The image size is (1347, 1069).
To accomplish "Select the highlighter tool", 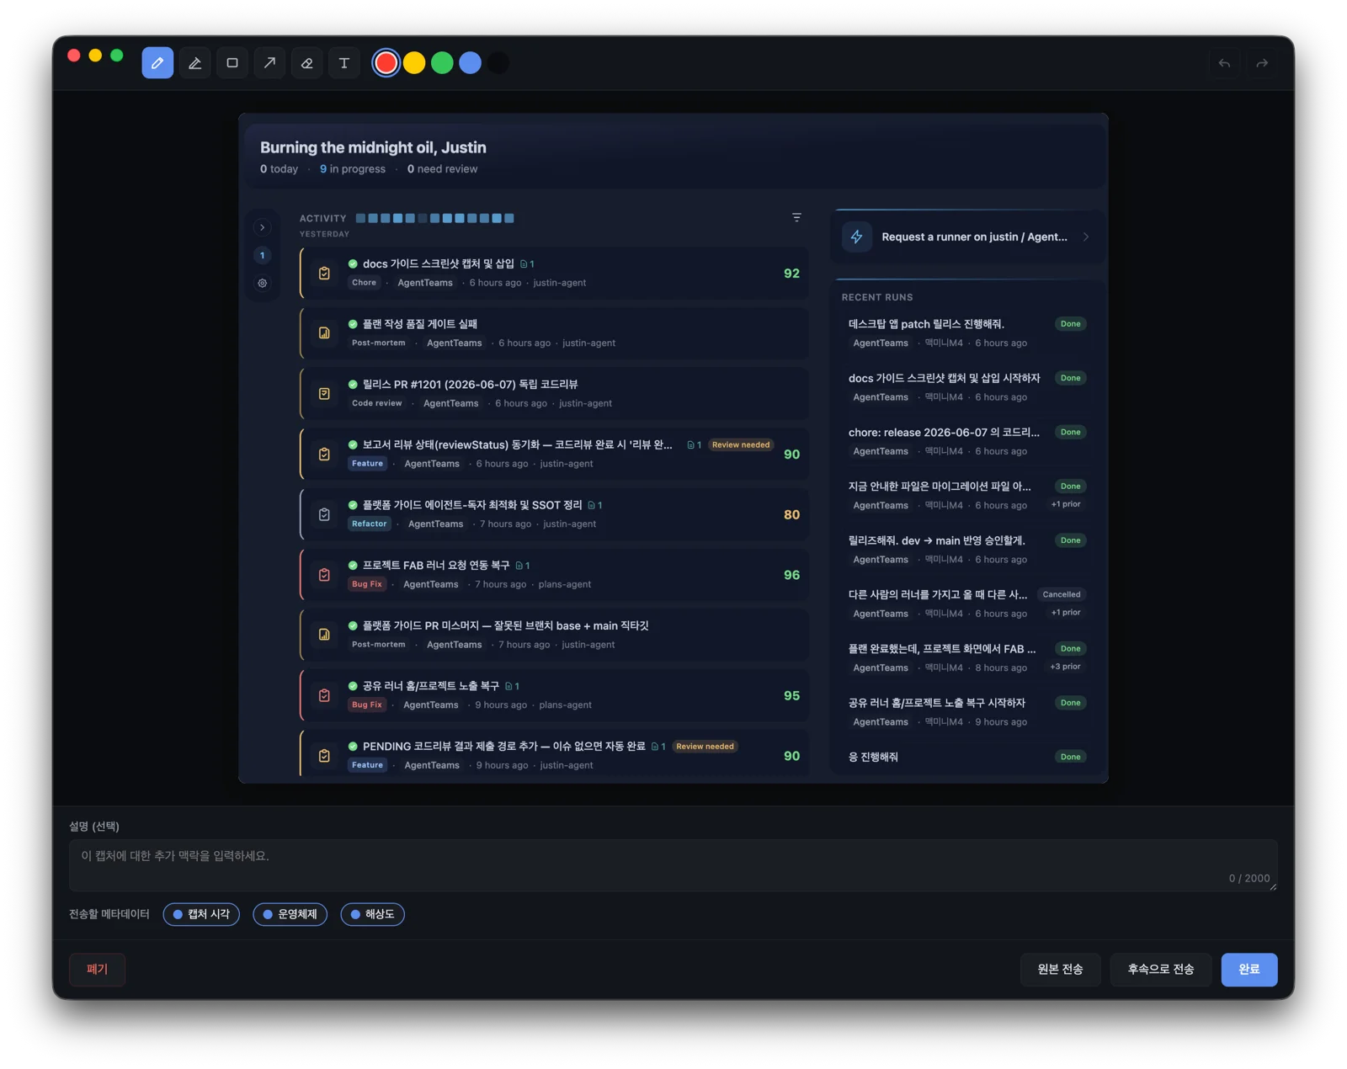I will point(194,63).
